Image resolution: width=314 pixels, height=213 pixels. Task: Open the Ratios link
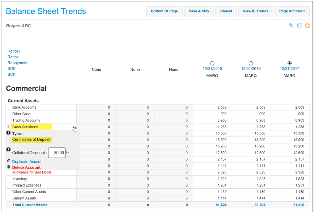[13, 57]
